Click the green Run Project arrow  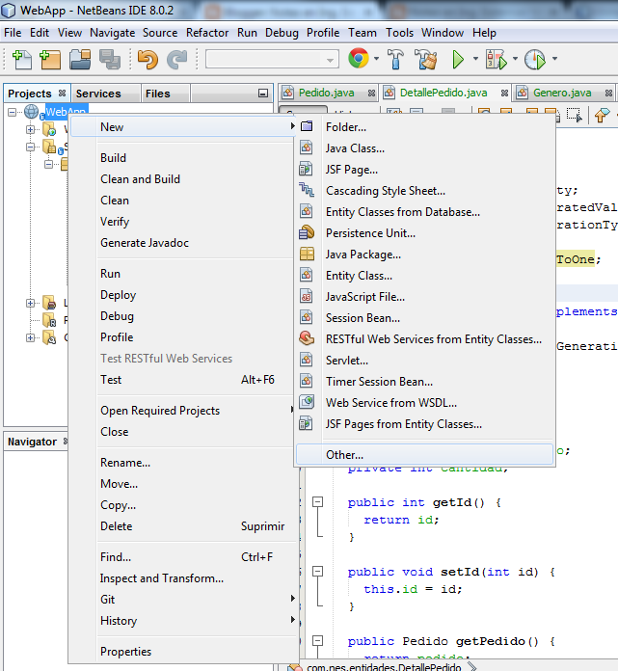(x=458, y=59)
